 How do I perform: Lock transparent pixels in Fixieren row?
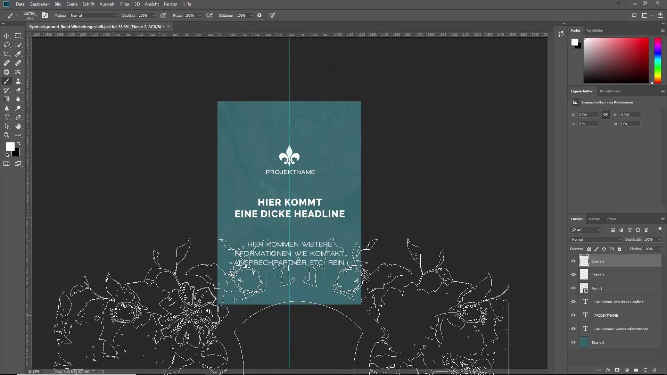tap(588, 249)
